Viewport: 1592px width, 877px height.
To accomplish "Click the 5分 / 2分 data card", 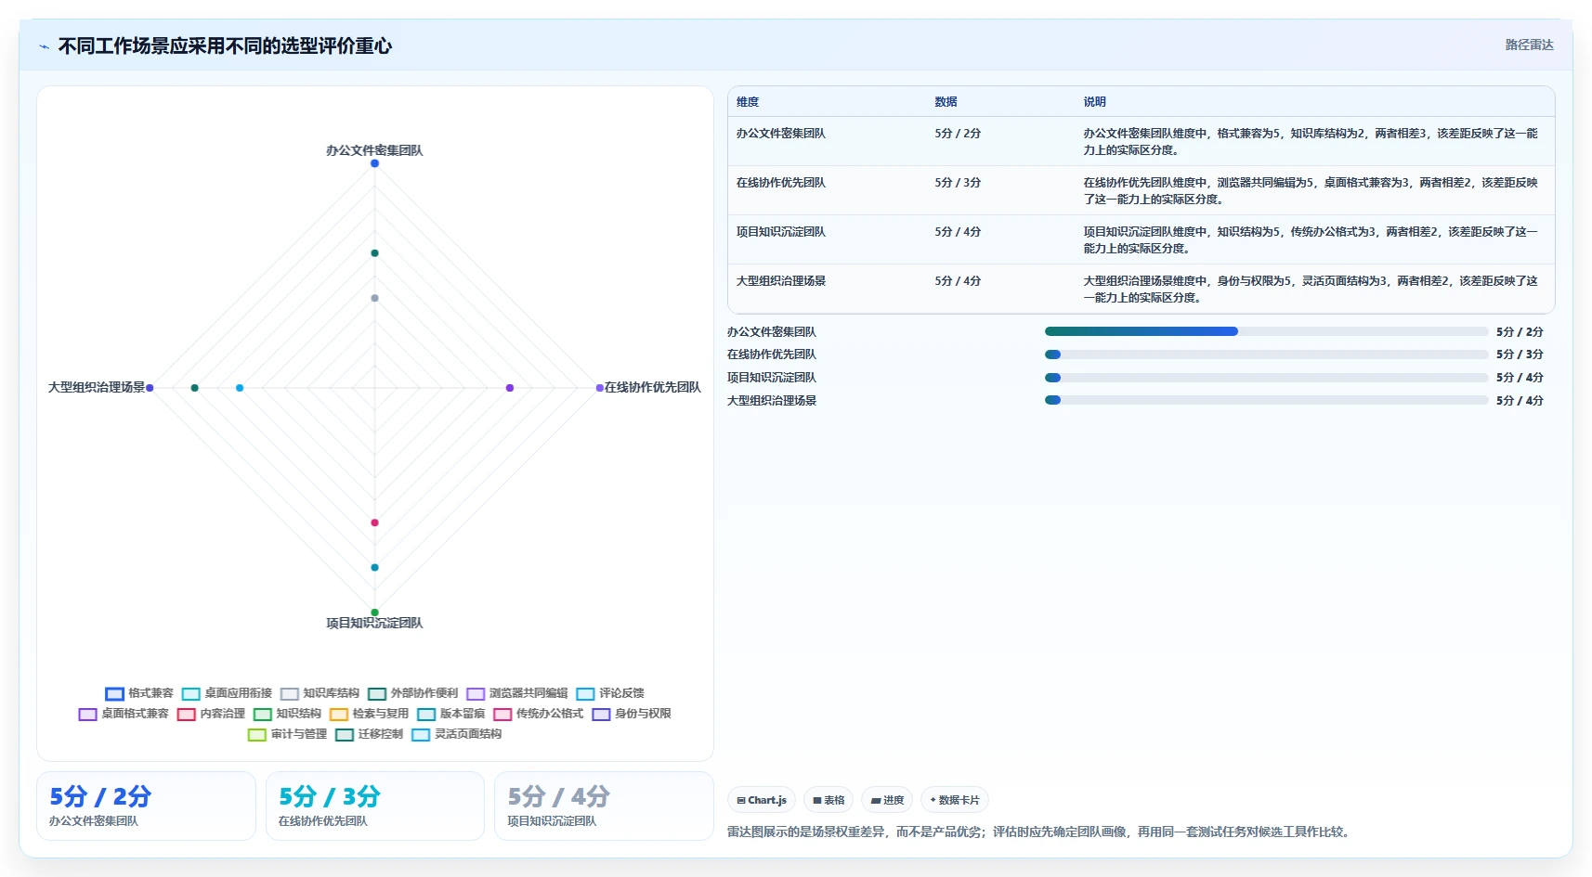I will click(x=146, y=806).
